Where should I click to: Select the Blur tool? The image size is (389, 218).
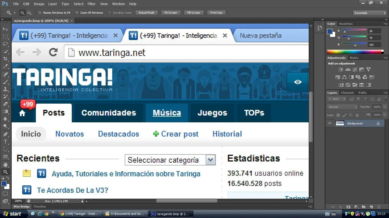[5, 119]
